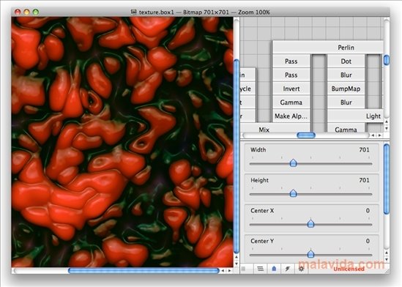The height and width of the screenshot is (287, 402).
Task: Click the preview's horizontal scrollbar thumb
Action: point(144,271)
